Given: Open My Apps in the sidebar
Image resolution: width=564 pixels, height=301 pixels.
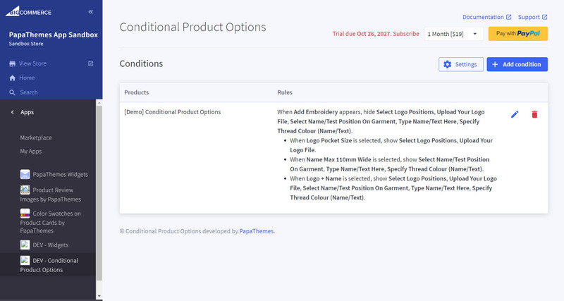Looking at the screenshot, I should (x=32, y=152).
